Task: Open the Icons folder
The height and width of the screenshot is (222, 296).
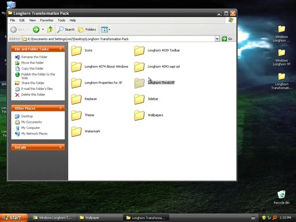Action: point(82,50)
